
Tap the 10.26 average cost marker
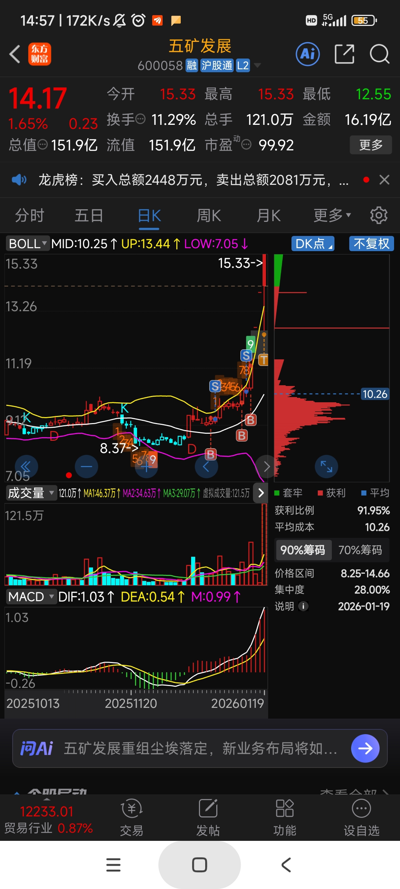(x=375, y=394)
